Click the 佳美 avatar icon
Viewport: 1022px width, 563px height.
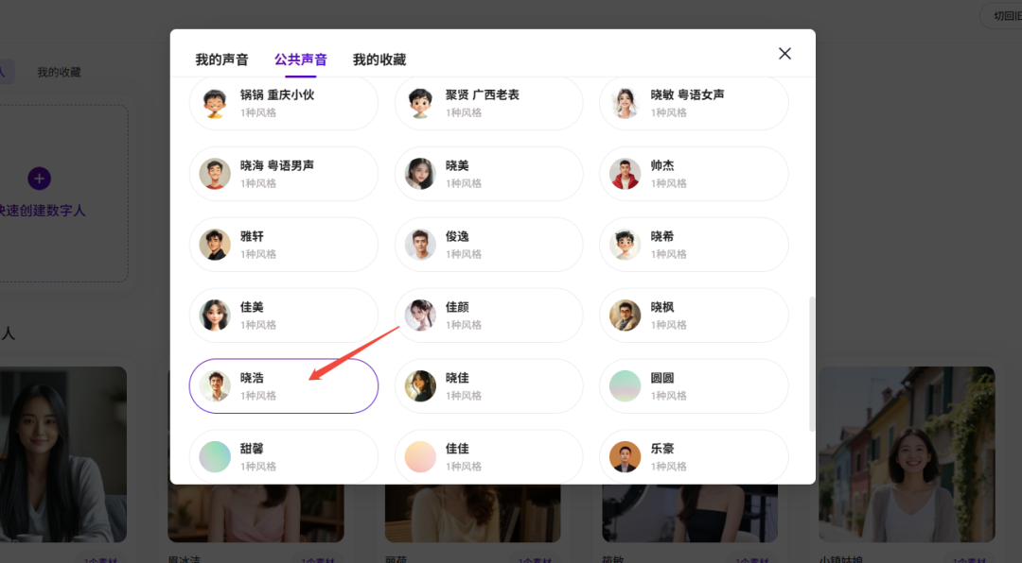coord(215,316)
